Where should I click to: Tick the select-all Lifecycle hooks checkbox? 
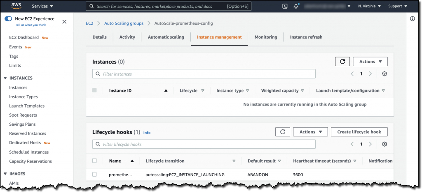pyautogui.click(x=94, y=161)
